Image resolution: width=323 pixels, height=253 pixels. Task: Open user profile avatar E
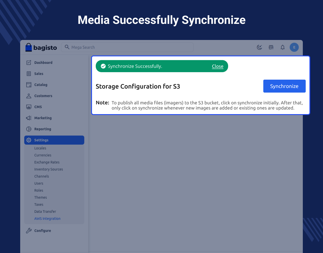tap(294, 47)
